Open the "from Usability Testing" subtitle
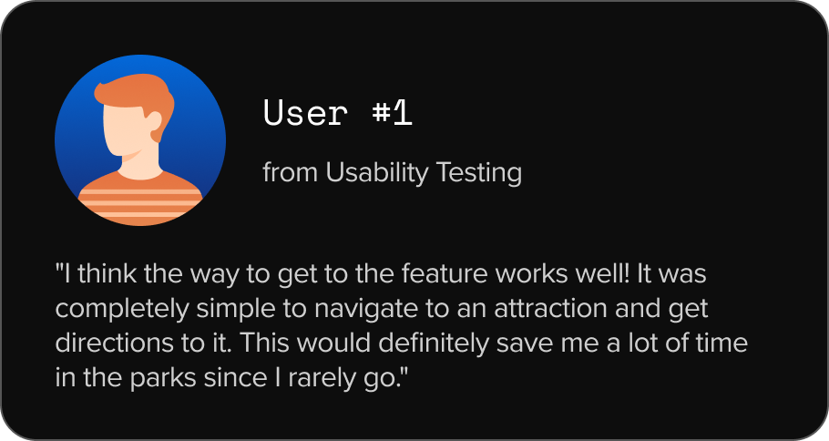Viewport: 829px width, 441px height. click(393, 173)
